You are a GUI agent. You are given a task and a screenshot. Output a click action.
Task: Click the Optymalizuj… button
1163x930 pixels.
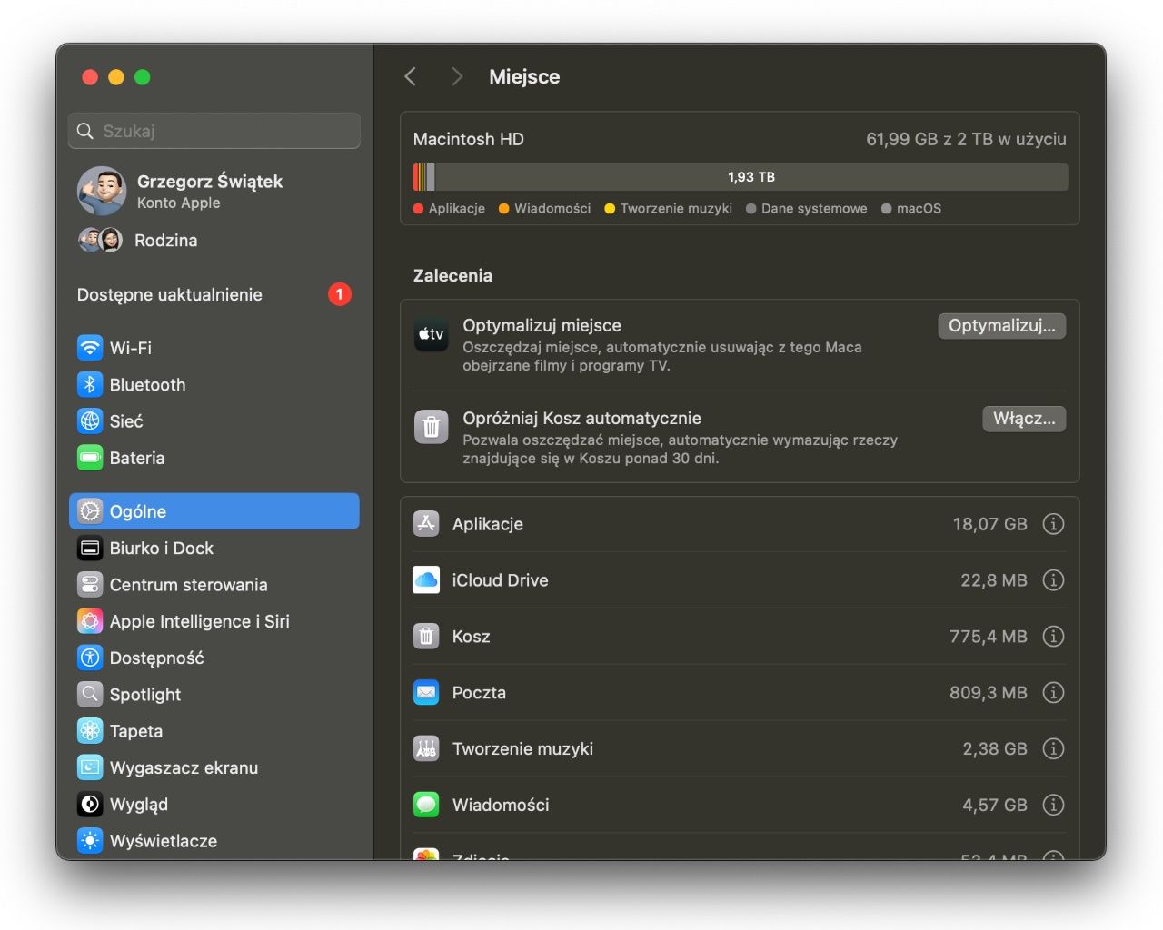[1001, 326]
